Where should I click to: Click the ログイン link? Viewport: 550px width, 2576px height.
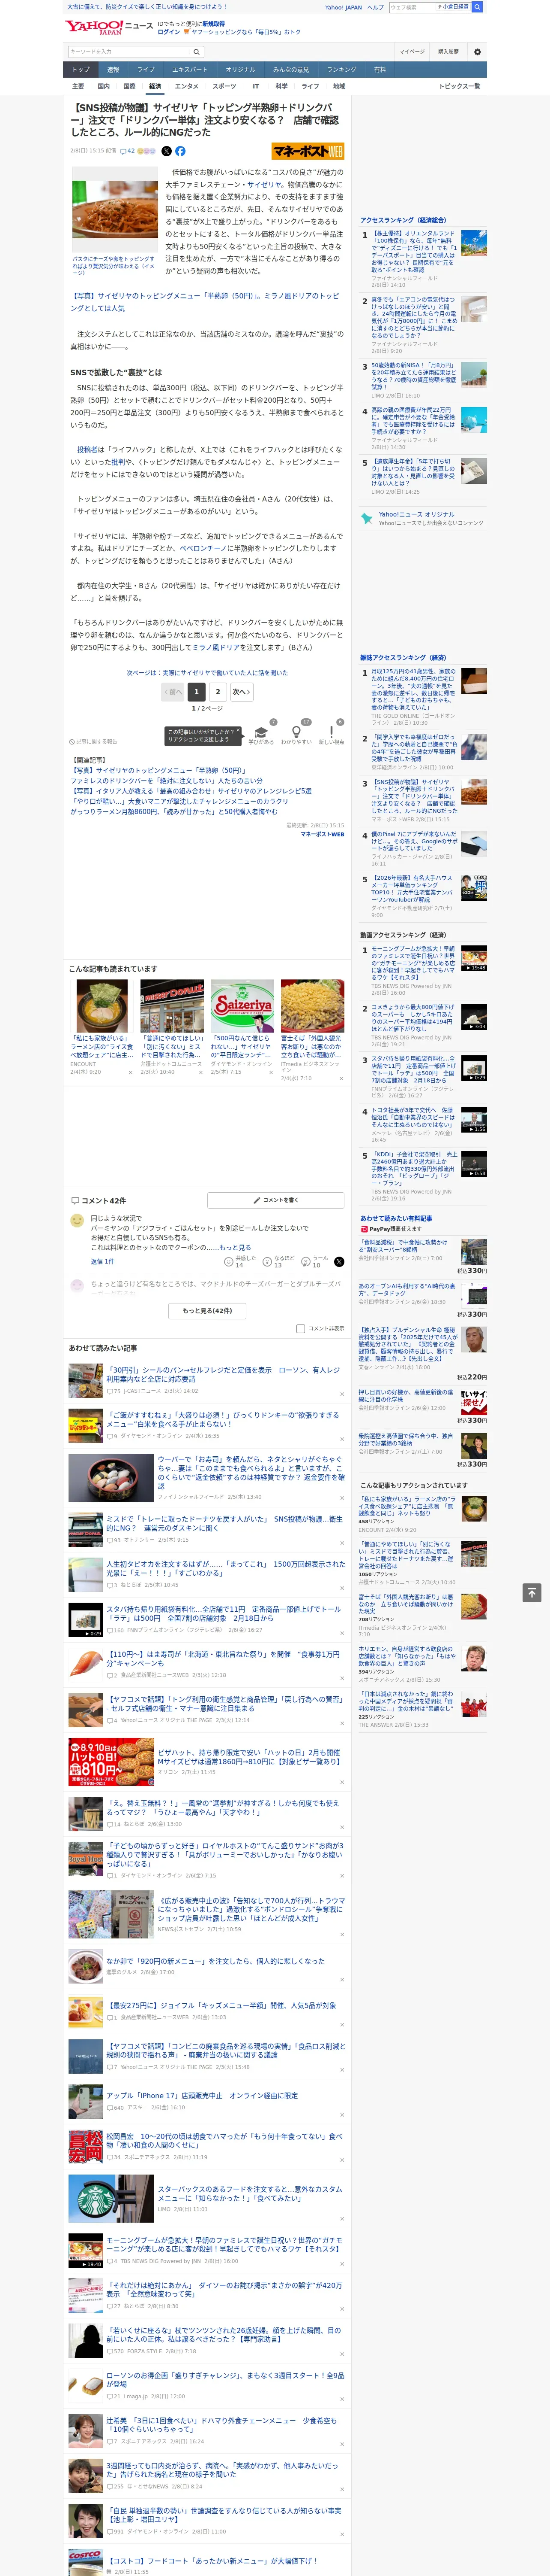click(169, 32)
